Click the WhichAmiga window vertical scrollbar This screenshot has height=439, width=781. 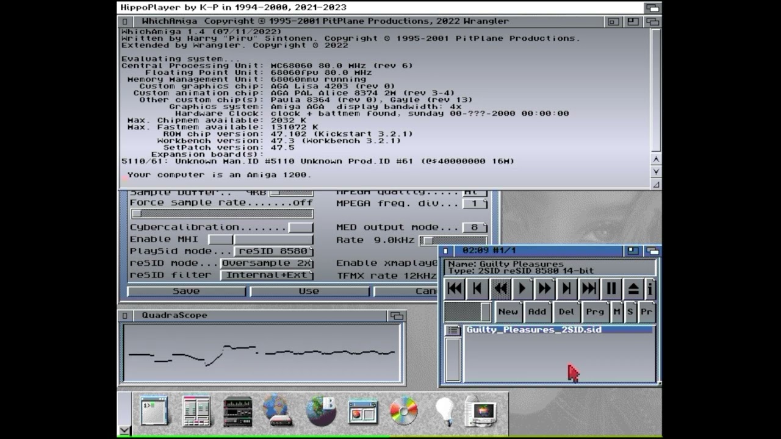point(656,90)
